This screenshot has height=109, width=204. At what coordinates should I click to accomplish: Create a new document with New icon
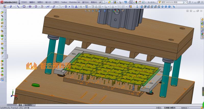pyautogui.click(x=104, y=2)
